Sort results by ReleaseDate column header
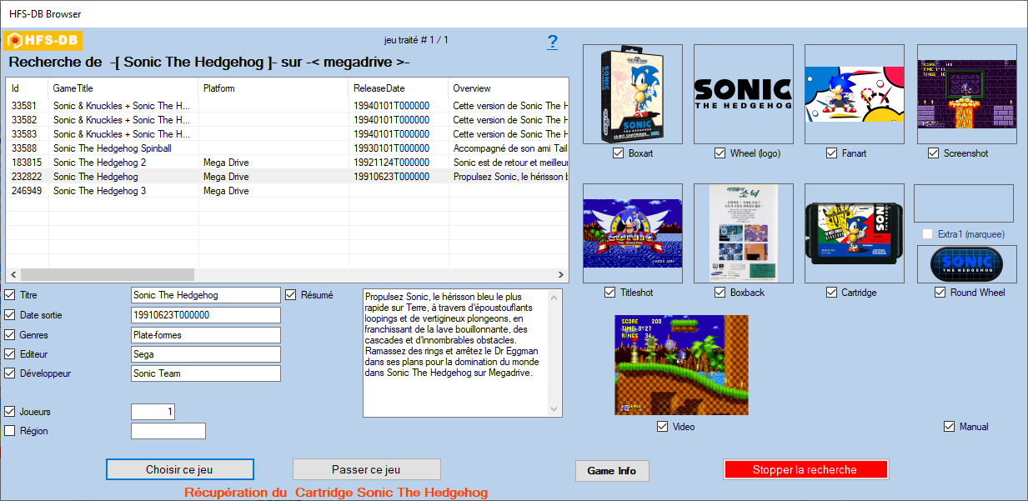Viewport: 1028px width, 501px height. click(x=379, y=88)
